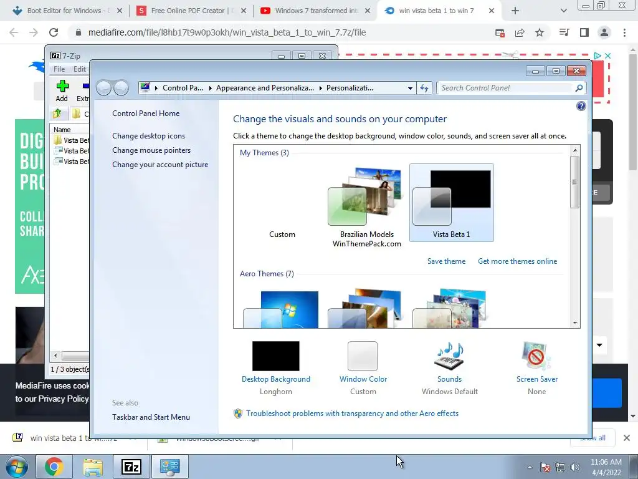This screenshot has width=638, height=479.
Task: Open Chrome from the taskbar
Action: [x=54, y=467]
